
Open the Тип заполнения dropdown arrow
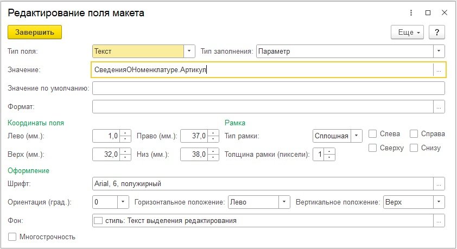pos(439,51)
